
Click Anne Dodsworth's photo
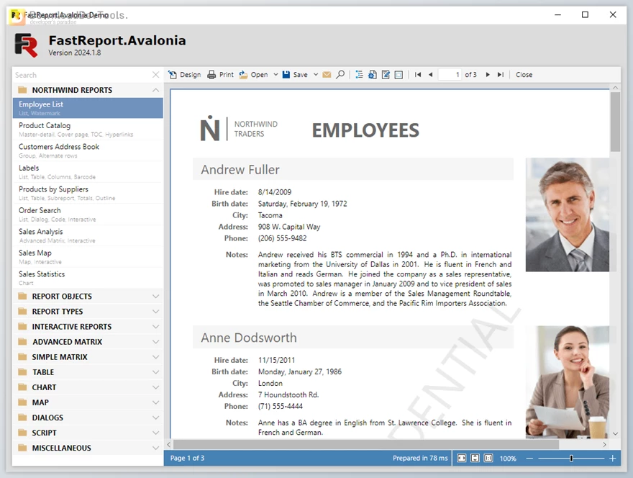pyautogui.click(x=568, y=382)
